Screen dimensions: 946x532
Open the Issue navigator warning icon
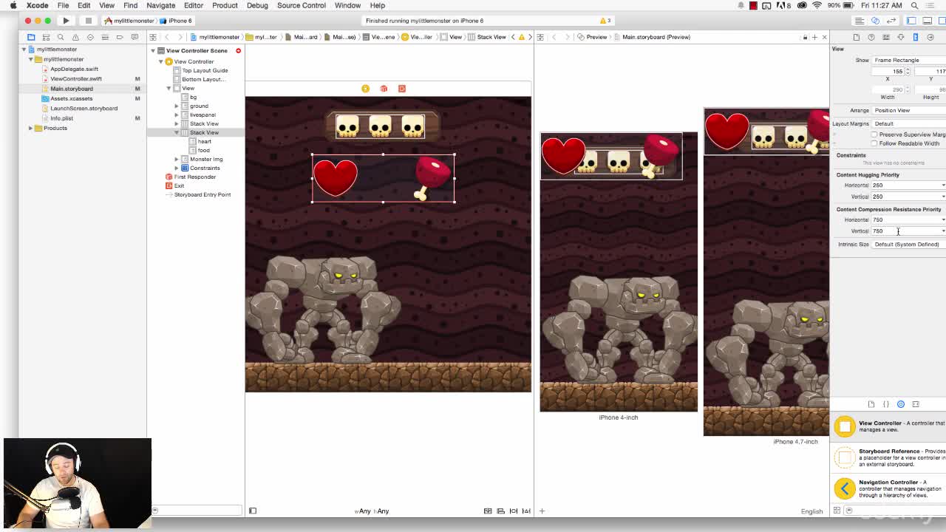pos(75,37)
